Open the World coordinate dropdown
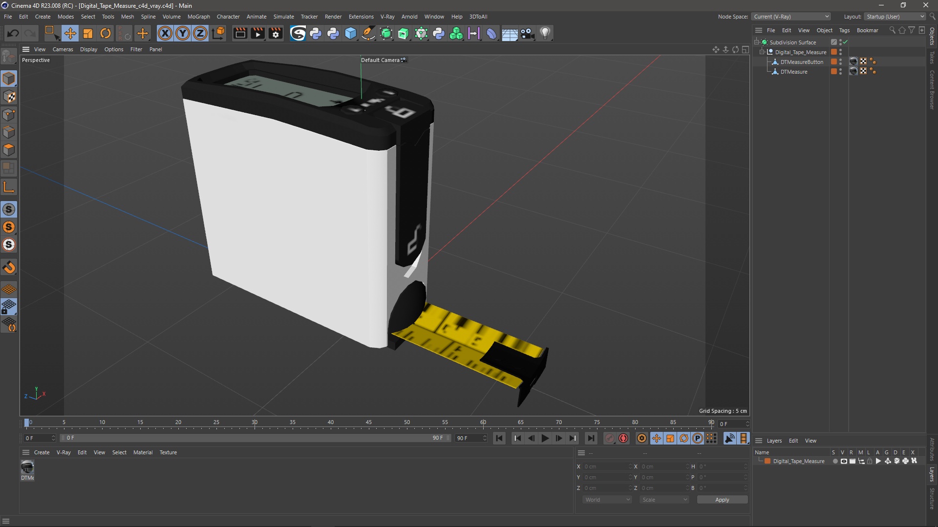 [607, 500]
